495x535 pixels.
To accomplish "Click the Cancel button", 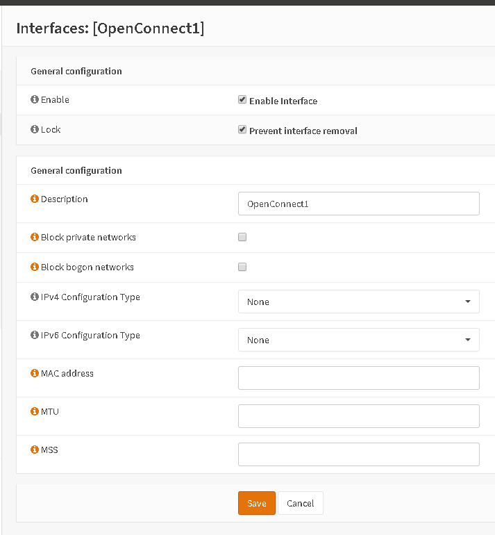I will pos(301,504).
